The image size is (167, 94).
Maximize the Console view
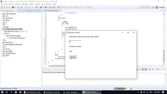click(x=164, y=69)
